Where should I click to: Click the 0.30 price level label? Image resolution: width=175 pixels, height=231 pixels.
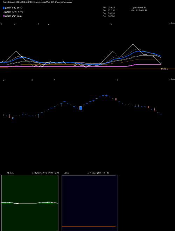[164, 69]
